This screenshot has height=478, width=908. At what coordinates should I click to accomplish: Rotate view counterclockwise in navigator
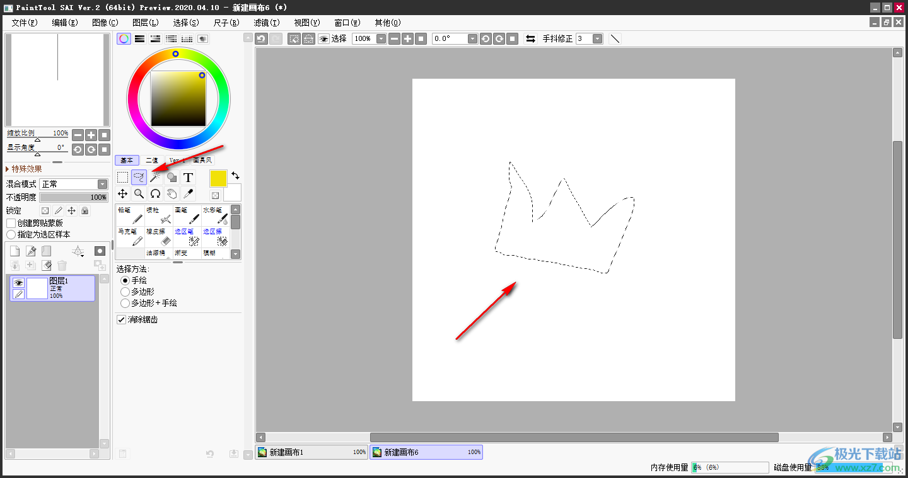point(78,149)
